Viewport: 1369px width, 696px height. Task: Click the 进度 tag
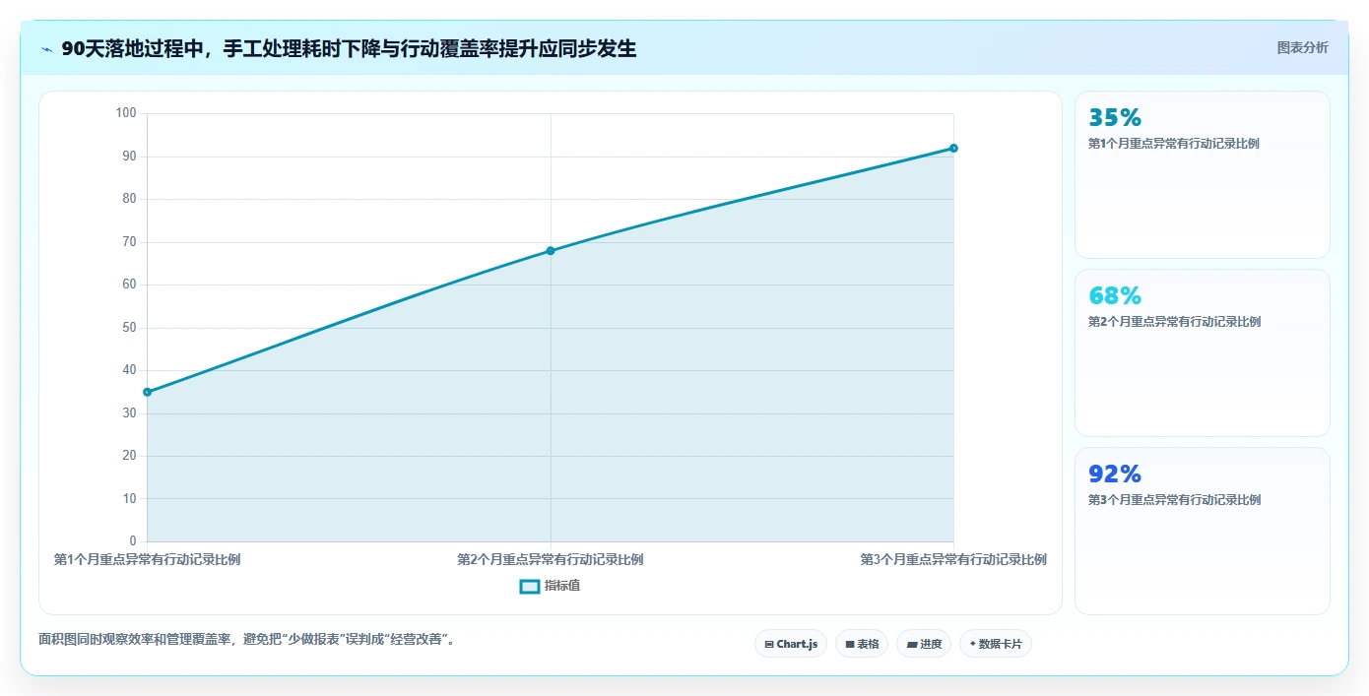click(924, 644)
